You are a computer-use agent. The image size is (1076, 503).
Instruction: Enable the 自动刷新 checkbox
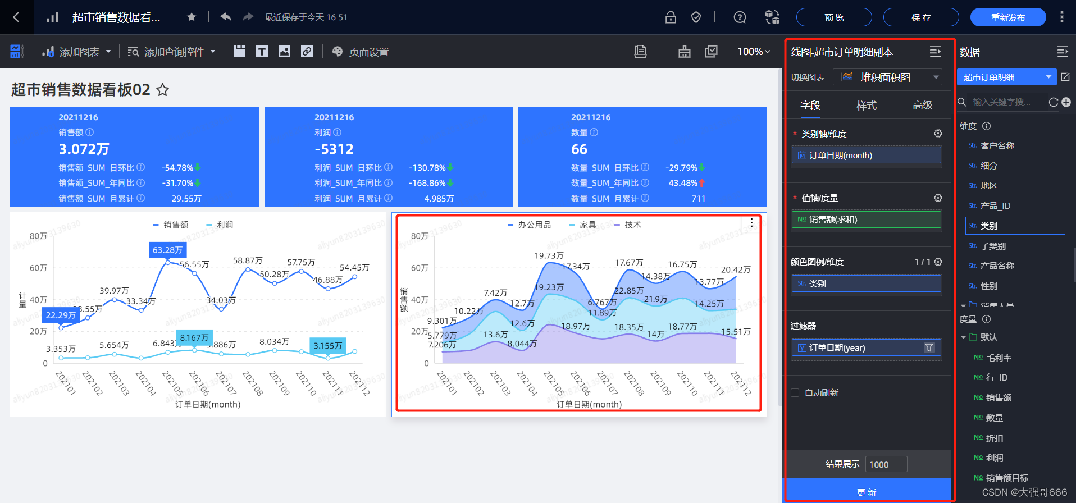pos(795,393)
